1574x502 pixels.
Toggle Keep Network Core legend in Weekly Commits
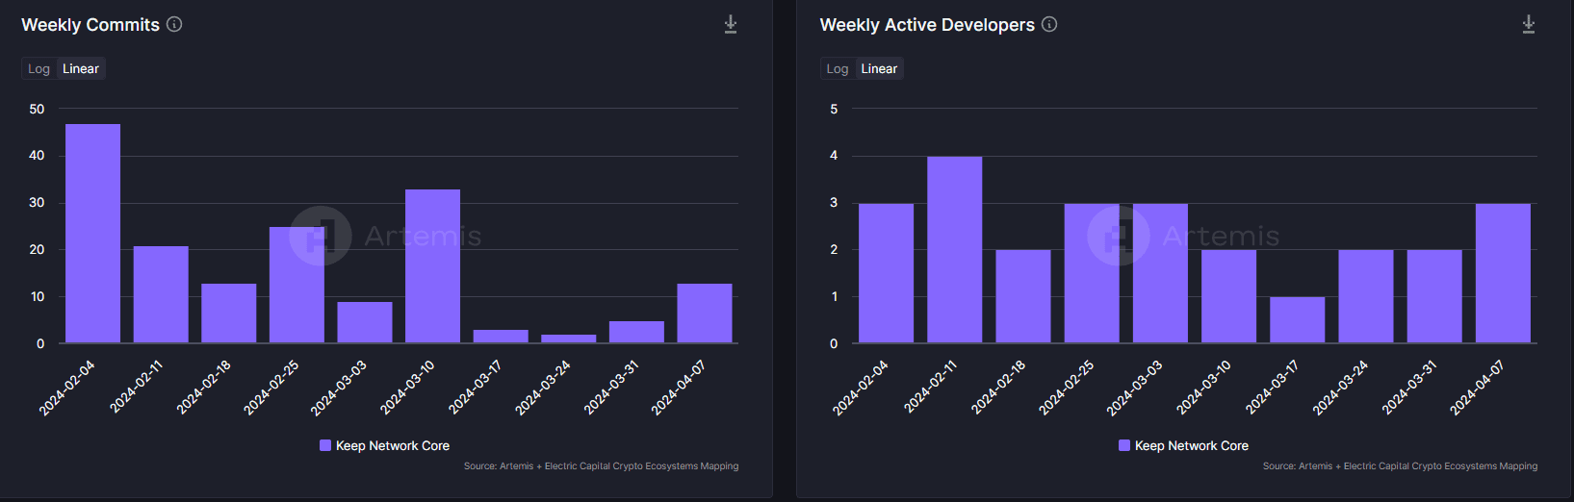click(x=385, y=445)
